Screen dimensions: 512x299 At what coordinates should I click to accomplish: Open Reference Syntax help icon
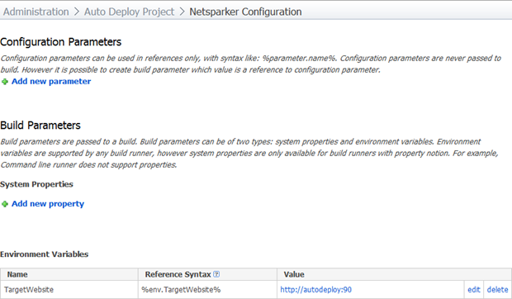[216, 274]
